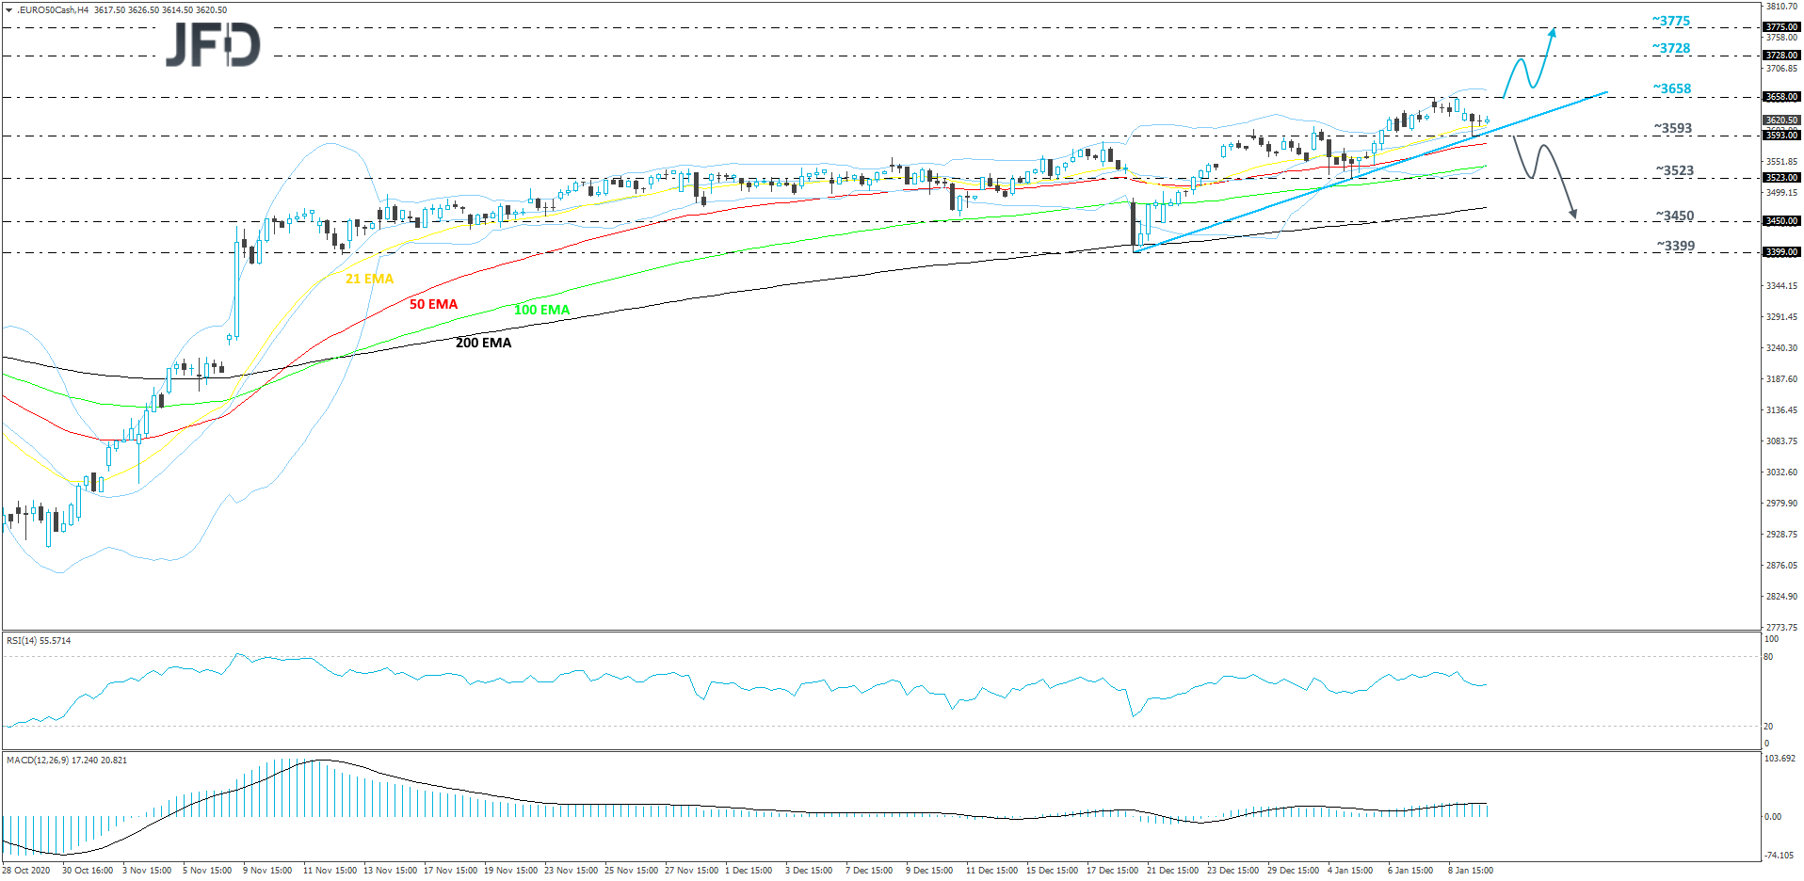Select the red 50 EMA line label

434,303
